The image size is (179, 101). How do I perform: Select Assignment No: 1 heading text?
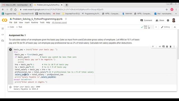[17, 35]
